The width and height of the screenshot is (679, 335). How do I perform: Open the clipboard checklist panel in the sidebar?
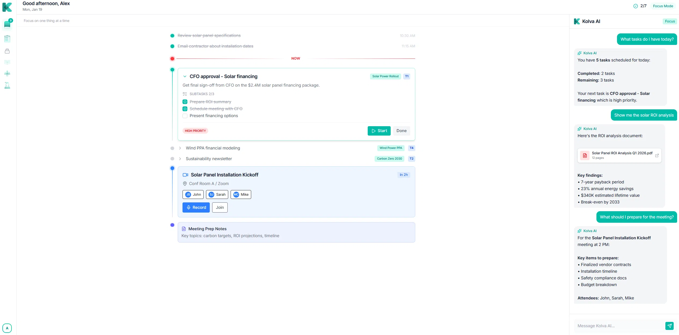[x=7, y=38]
